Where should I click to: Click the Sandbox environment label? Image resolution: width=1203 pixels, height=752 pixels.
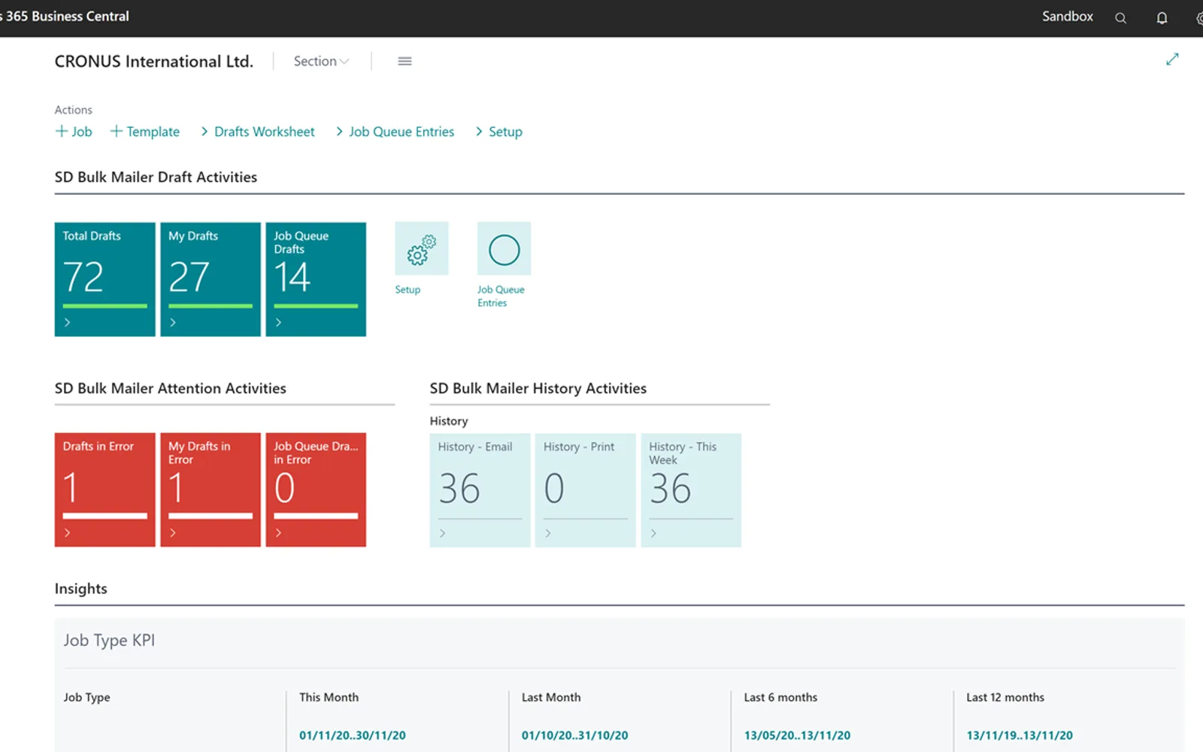click(x=1068, y=17)
